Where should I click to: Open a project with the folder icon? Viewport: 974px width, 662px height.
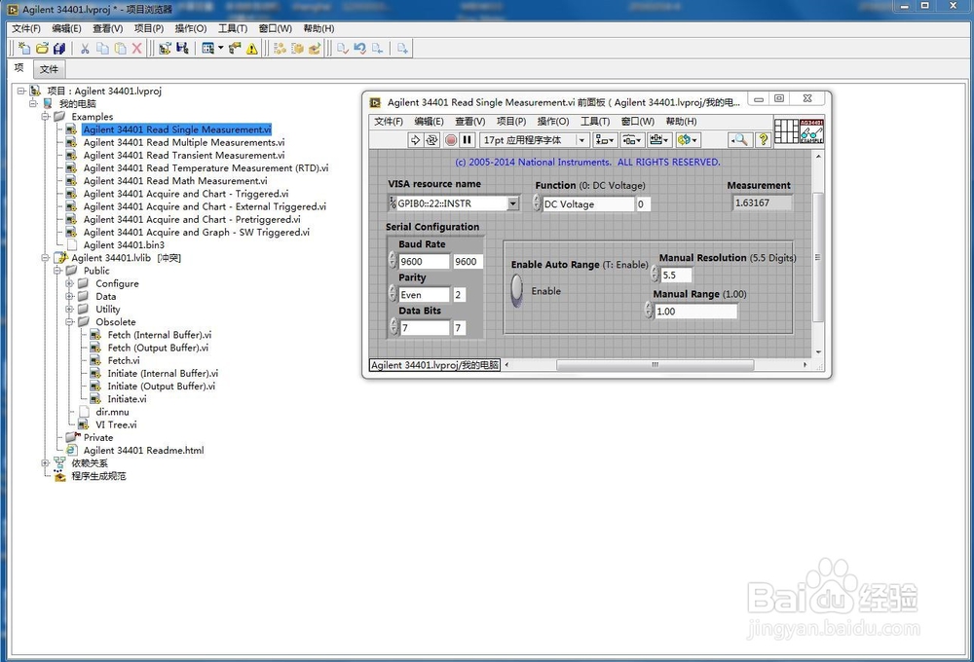[x=42, y=48]
